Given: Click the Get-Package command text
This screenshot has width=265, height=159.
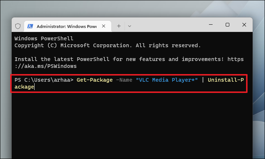Looking at the screenshot, I should [95, 80].
